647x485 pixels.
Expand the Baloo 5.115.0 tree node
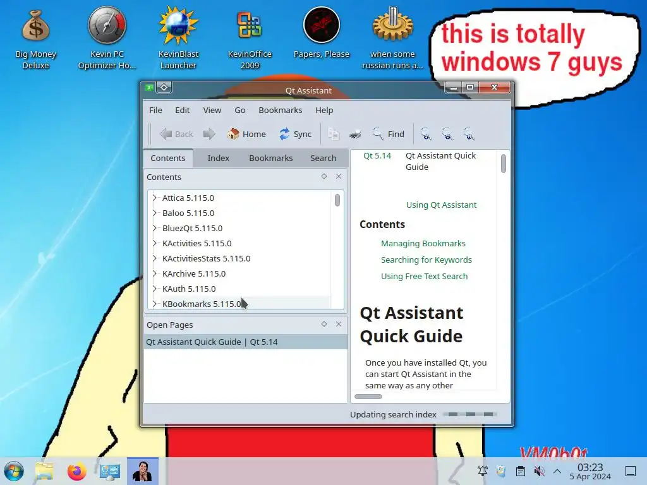(154, 213)
